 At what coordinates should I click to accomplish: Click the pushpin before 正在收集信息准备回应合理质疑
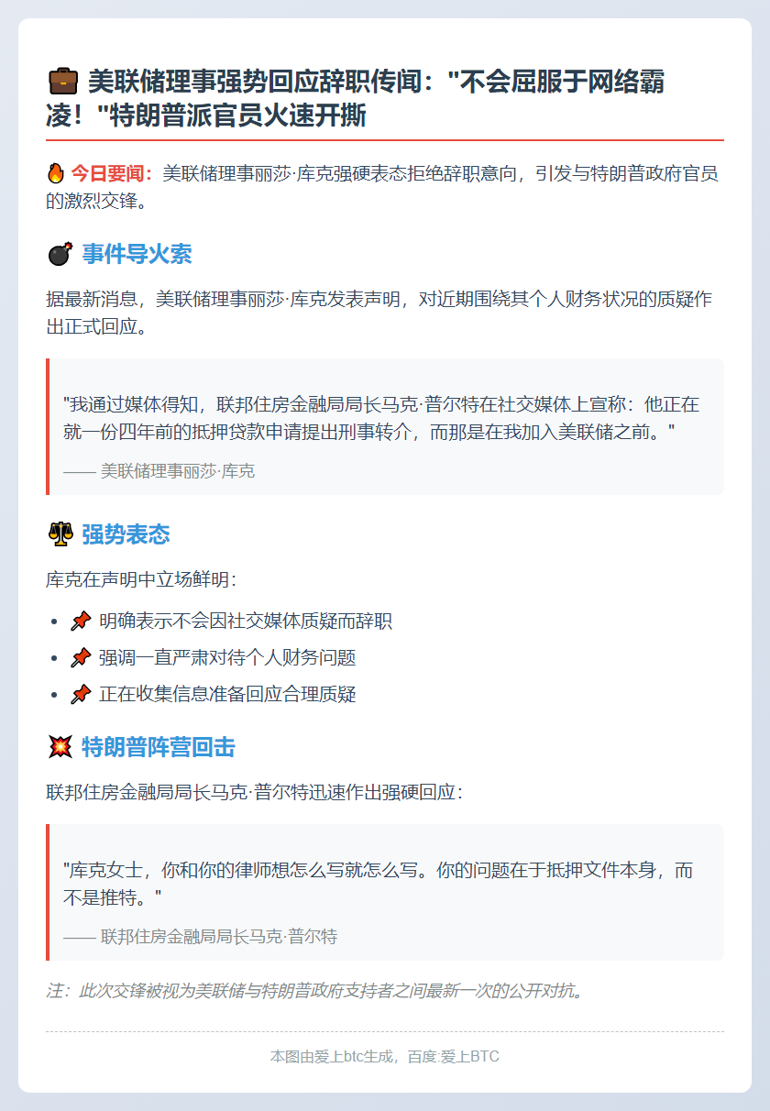[x=81, y=695]
